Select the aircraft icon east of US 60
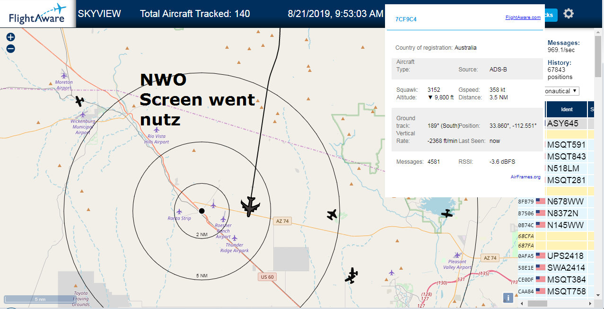This screenshot has height=309, width=604. 351,275
